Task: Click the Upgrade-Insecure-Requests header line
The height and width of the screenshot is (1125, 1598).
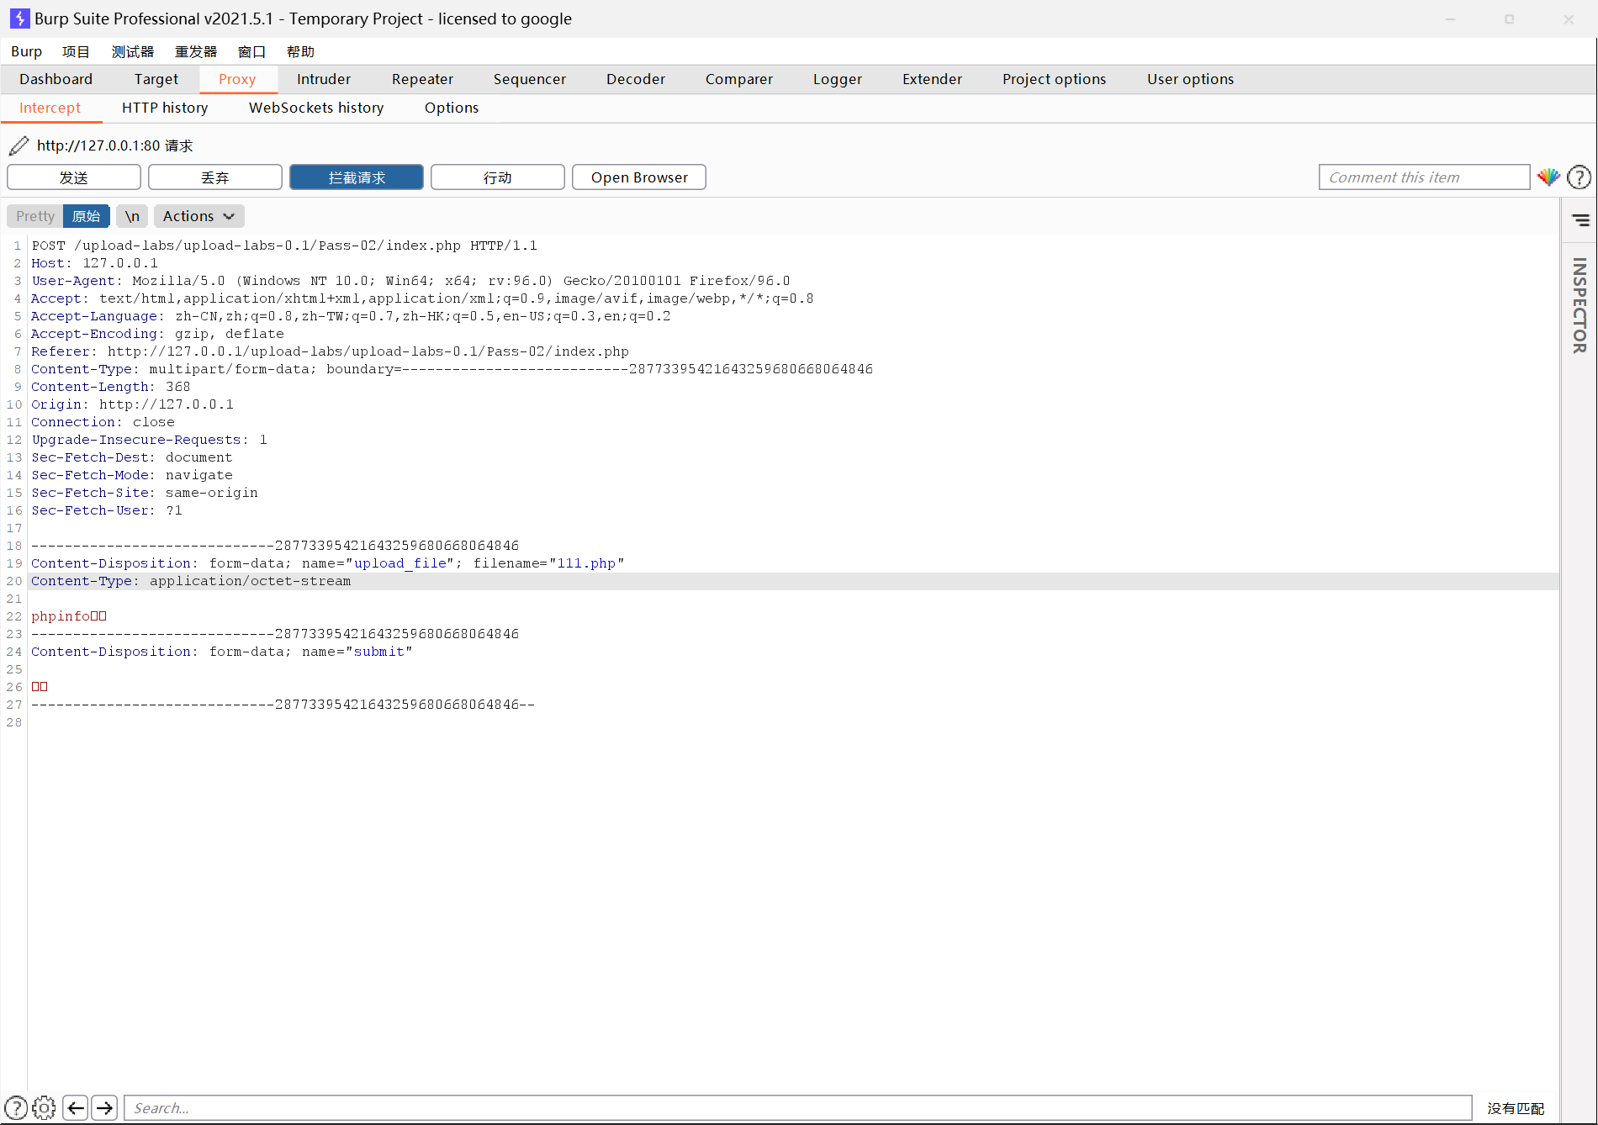Action: [149, 440]
